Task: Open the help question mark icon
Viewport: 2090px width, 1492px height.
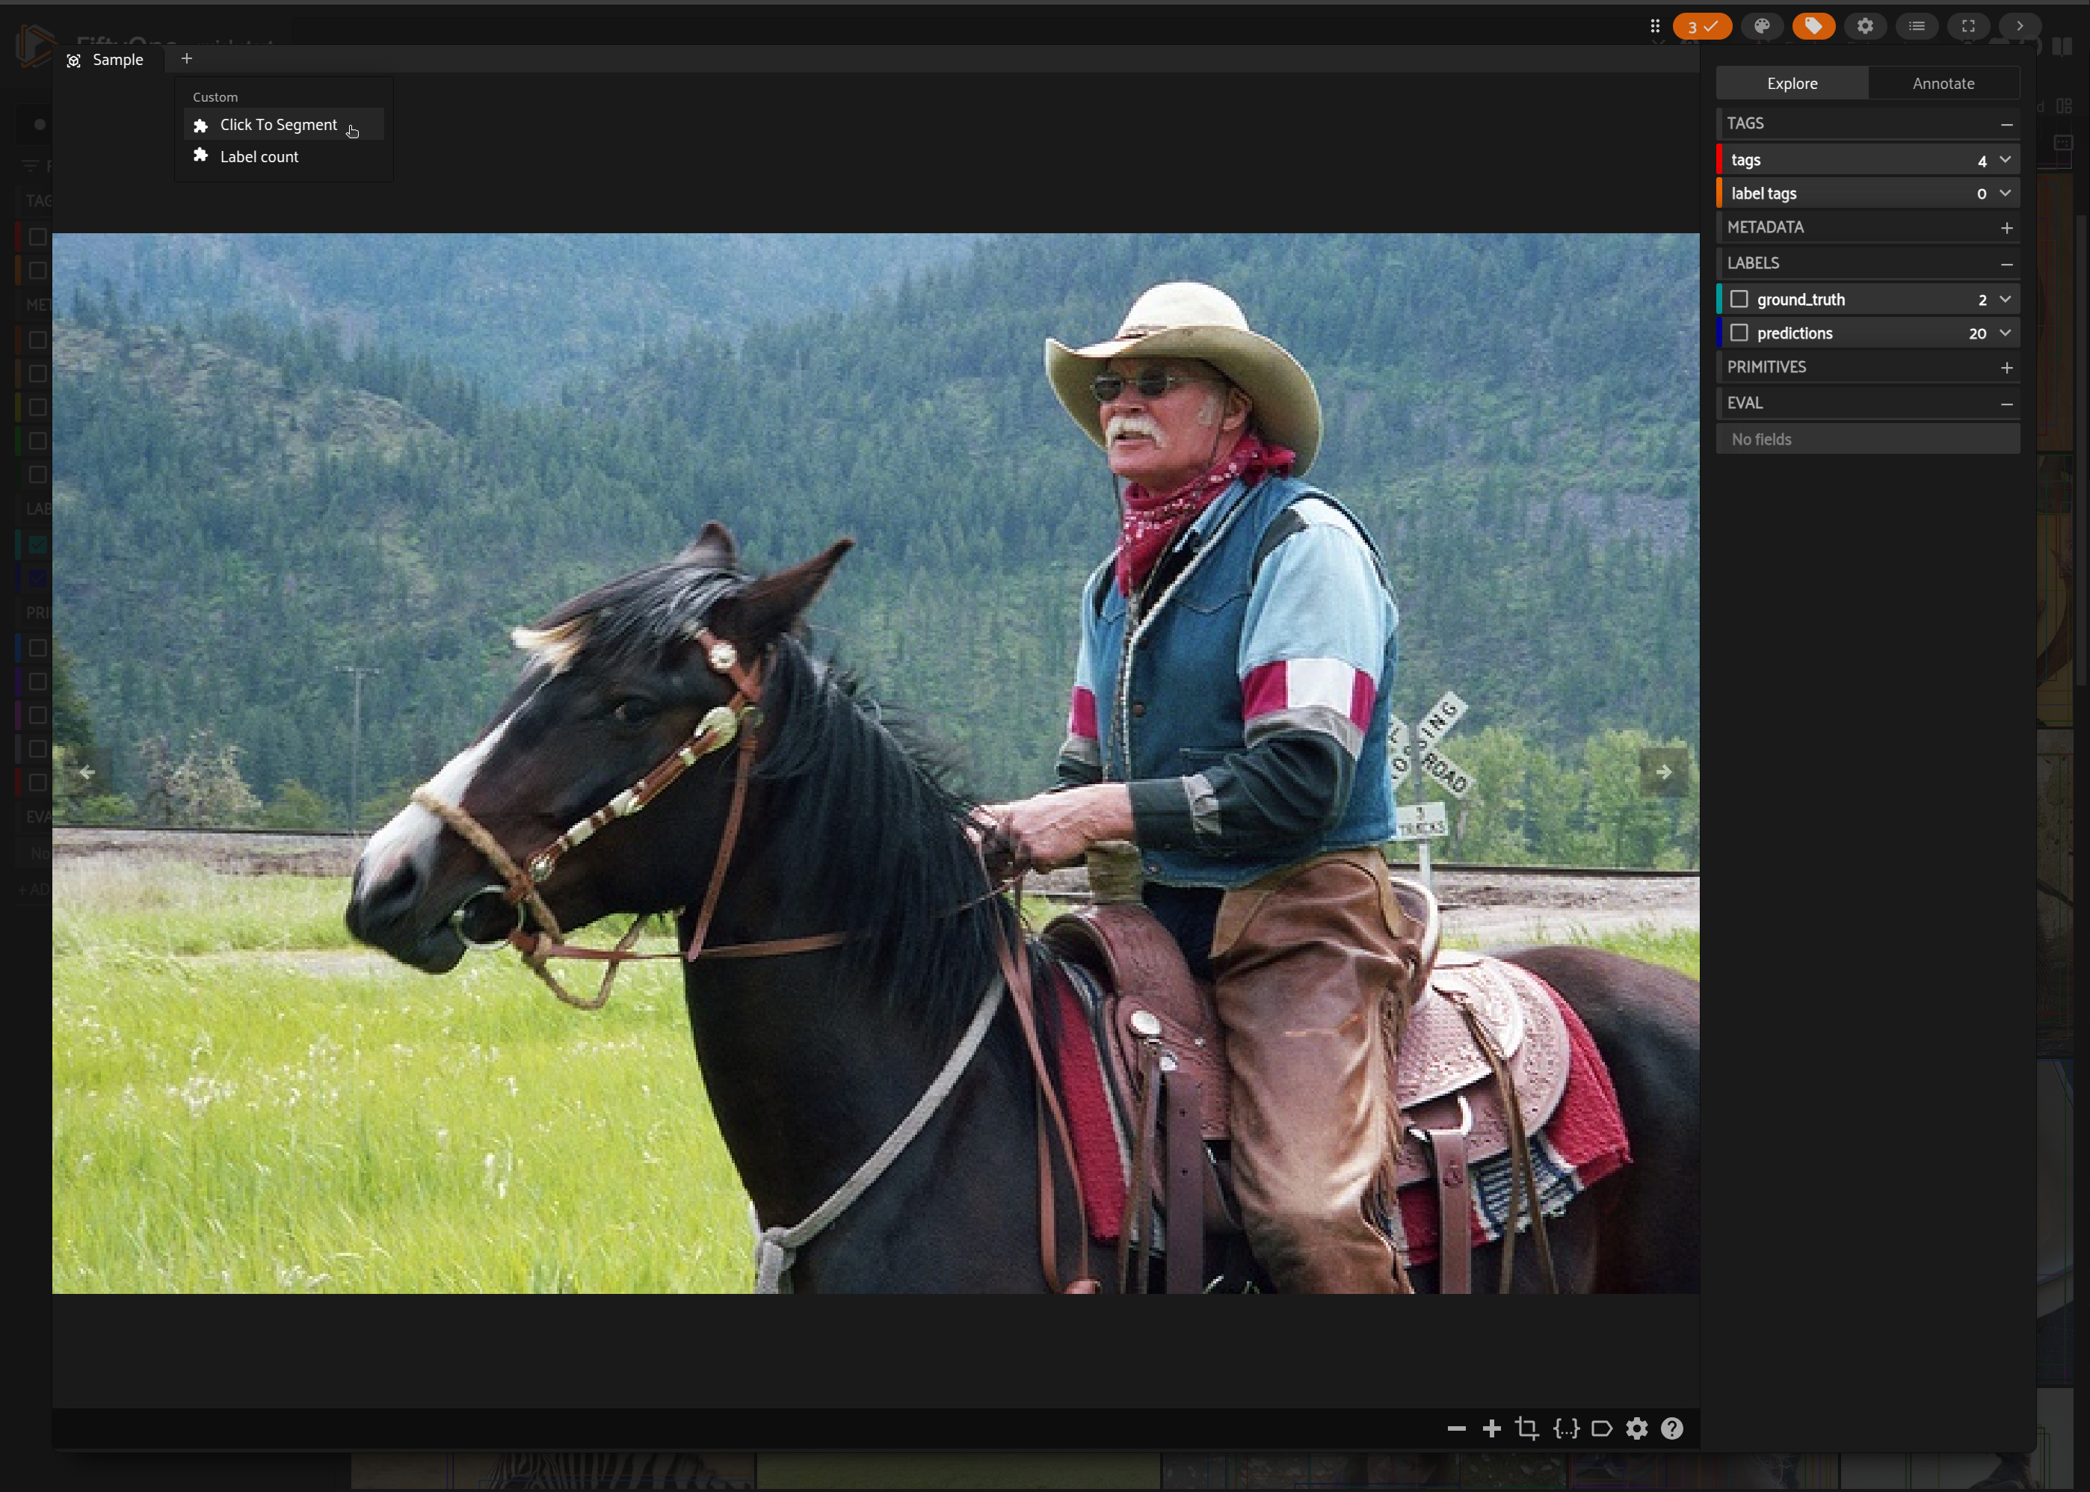Action: (1672, 1428)
